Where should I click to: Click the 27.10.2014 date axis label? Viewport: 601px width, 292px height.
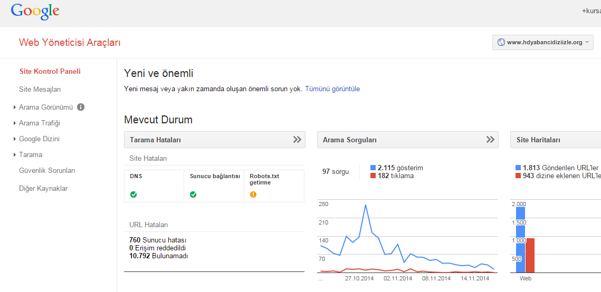point(359,279)
